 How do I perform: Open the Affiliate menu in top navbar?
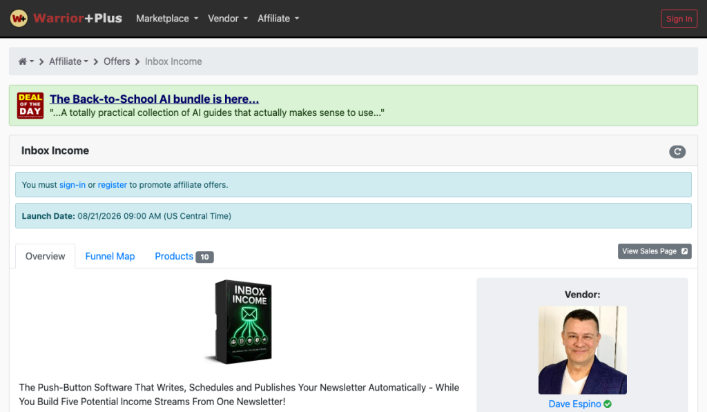278,19
